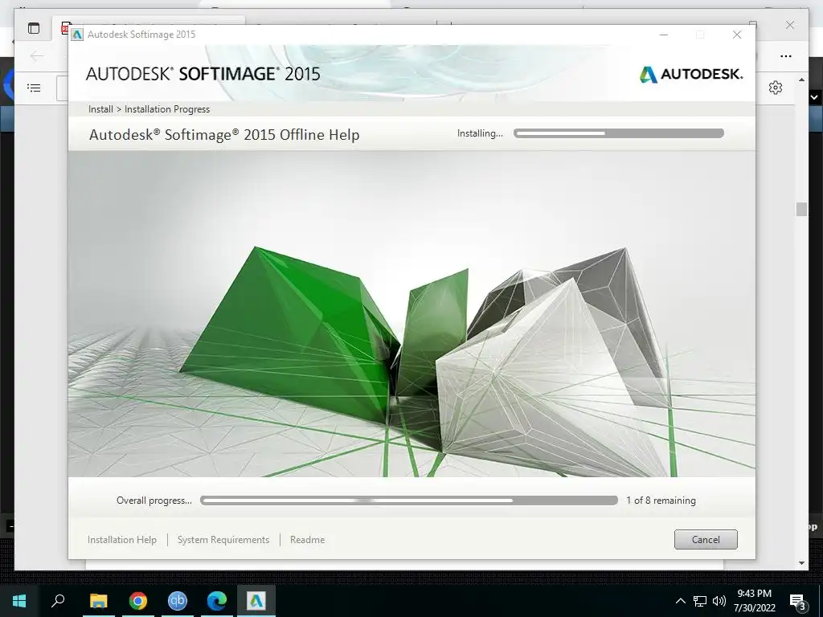The width and height of the screenshot is (823, 617).
Task: Click the Offline Help installing progress bar
Action: pos(619,133)
